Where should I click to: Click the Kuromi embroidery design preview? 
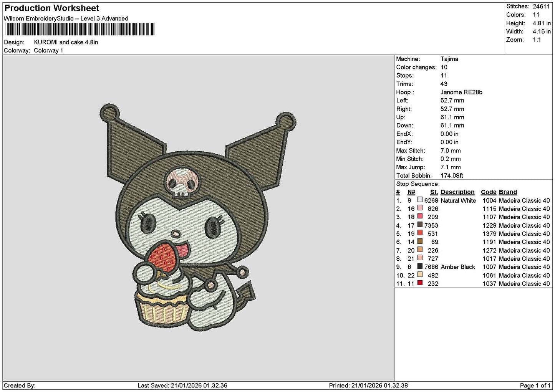[197, 218]
